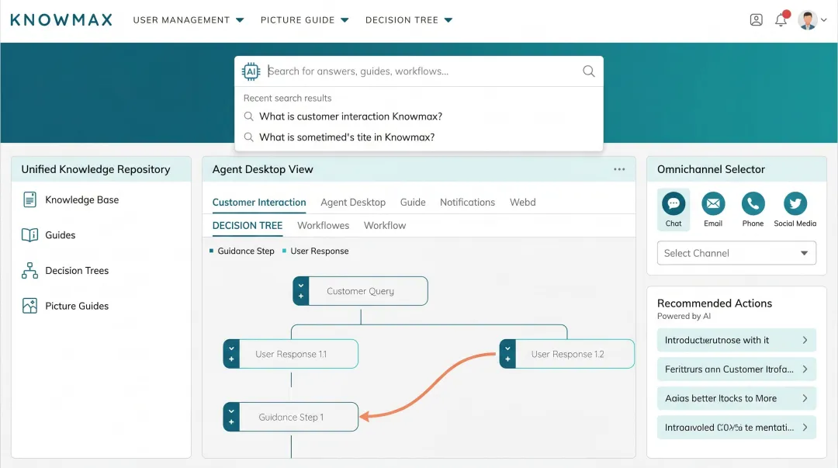This screenshot has height=468, width=838.
Task: Open the 'Introaıvoled ... te mentati...' action
Action: pyautogui.click(x=736, y=428)
